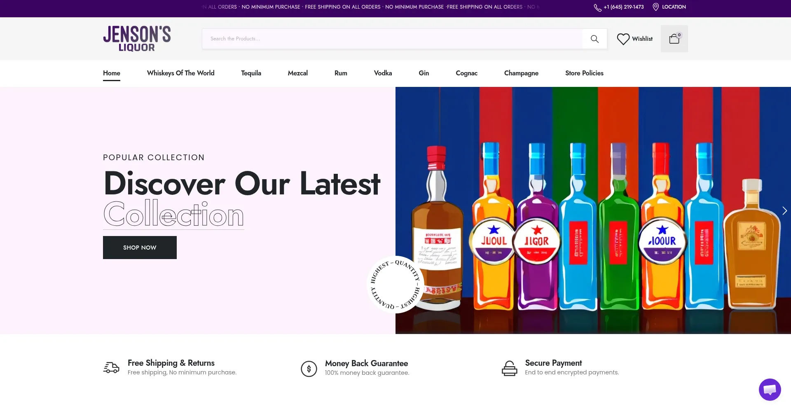Click 'Free shipping, No minimum purchase.' description
Viewport: 791px width, 409px height.
[x=182, y=372]
